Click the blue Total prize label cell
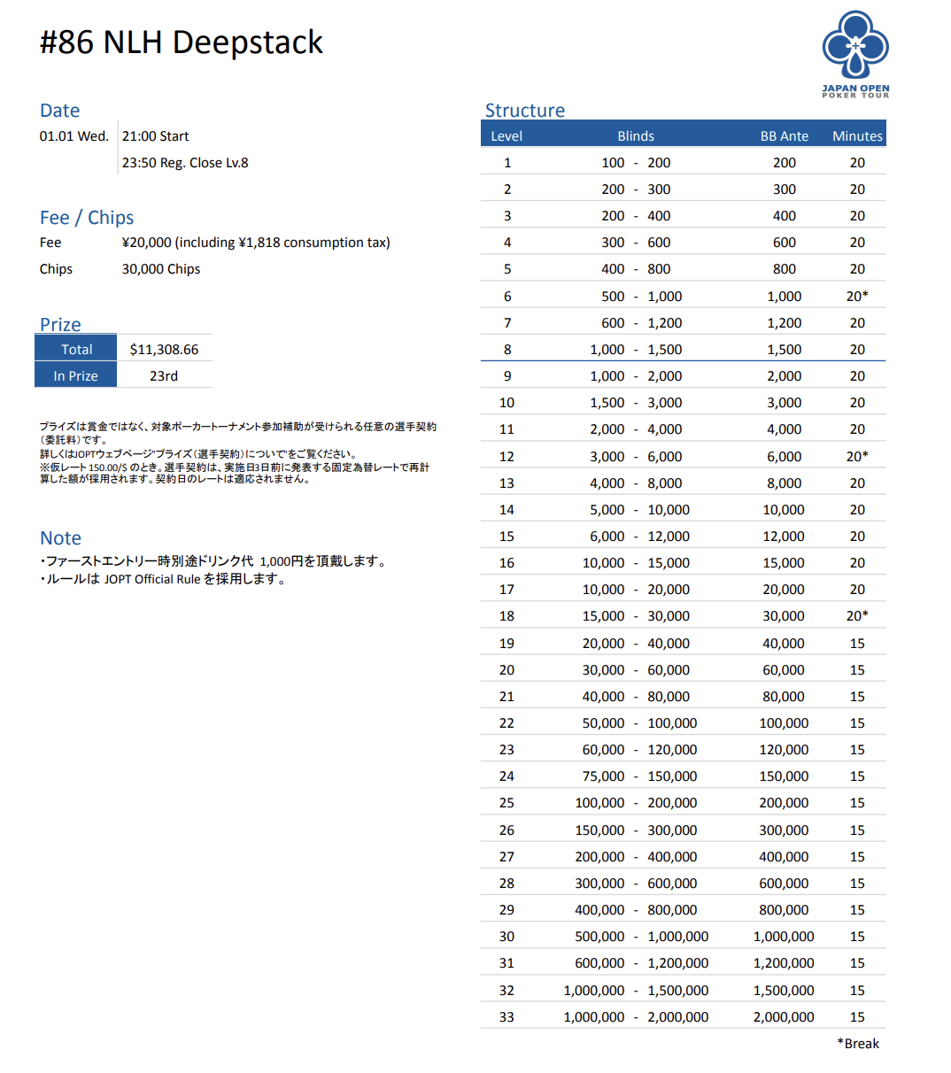 click(x=76, y=350)
